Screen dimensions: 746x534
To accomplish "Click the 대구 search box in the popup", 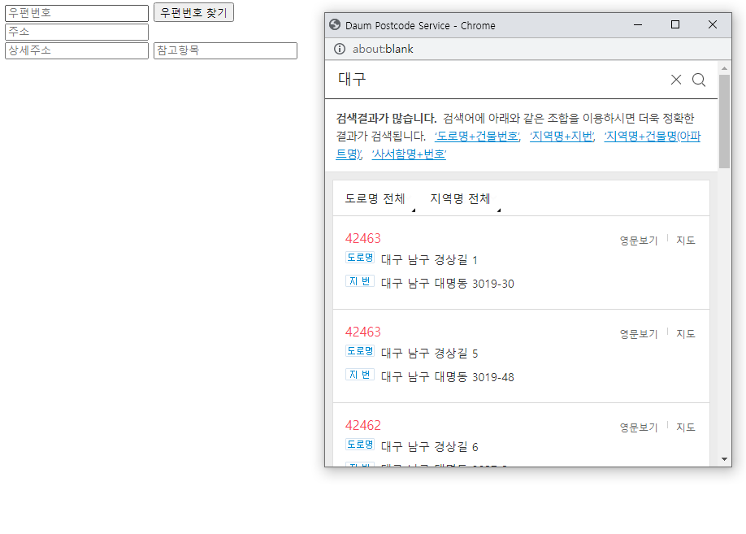I will point(500,80).
